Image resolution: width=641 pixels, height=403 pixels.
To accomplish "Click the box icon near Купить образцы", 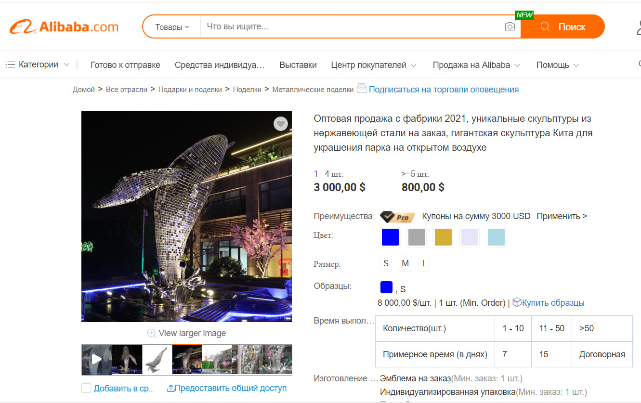I will pyautogui.click(x=517, y=302).
